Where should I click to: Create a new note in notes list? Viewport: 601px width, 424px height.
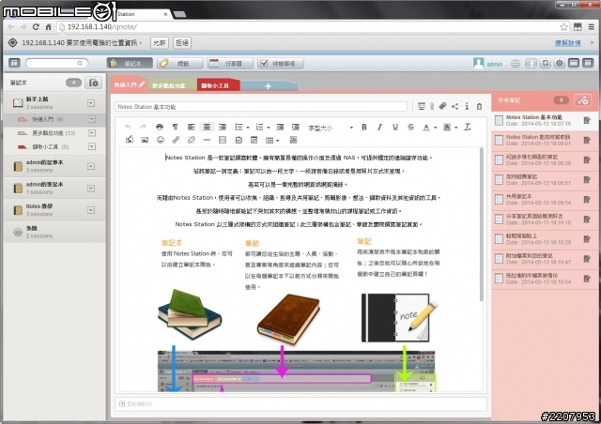(583, 100)
